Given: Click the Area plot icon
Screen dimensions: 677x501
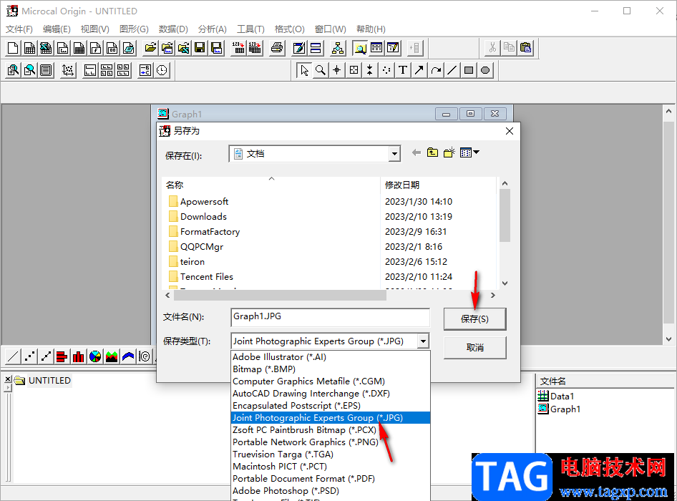Looking at the screenshot, I should coord(112,356).
